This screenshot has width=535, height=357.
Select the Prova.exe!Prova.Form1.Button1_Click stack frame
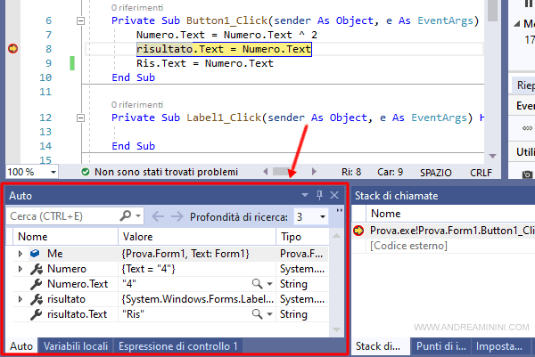click(x=451, y=231)
